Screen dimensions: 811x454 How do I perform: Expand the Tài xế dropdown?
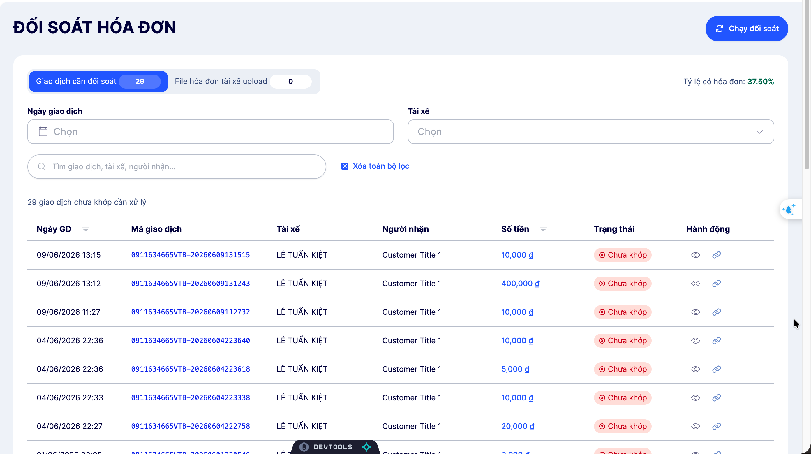(590, 132)
